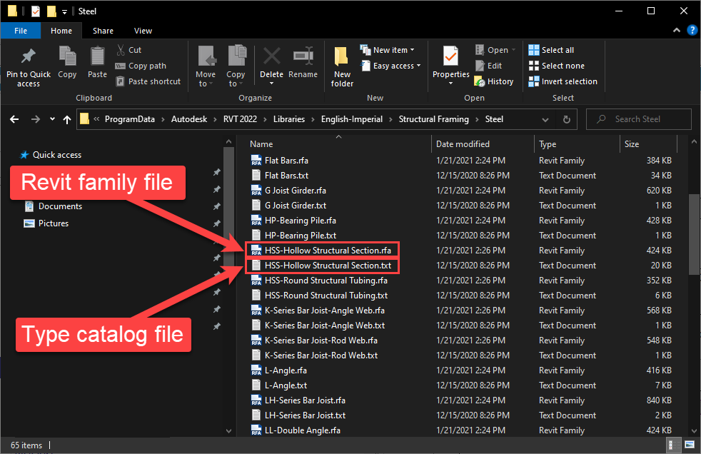Click the Delete ribbon icon
Screen dimensions: 701x454
(271, 57)
